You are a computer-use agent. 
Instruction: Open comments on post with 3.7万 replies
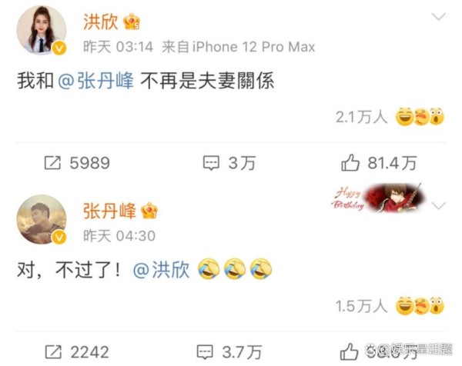[x=229, y=352]
